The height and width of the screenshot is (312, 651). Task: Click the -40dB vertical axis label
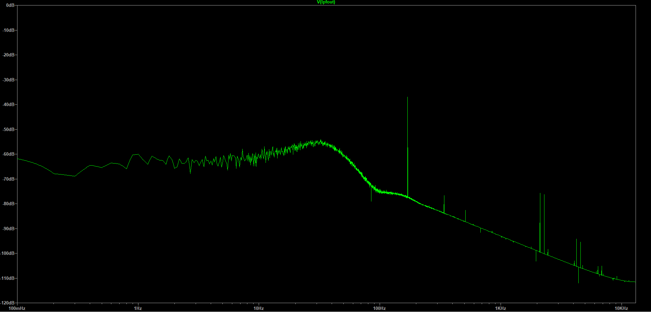coord(9,104)
